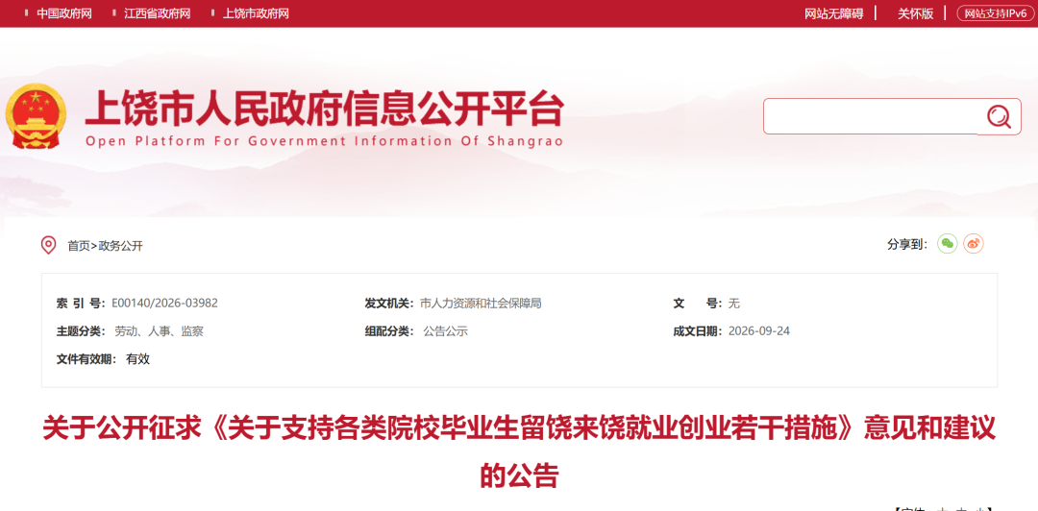Screen dimensions: 1038x511
Task: Click the magnifier search icon
Action: 999,116
